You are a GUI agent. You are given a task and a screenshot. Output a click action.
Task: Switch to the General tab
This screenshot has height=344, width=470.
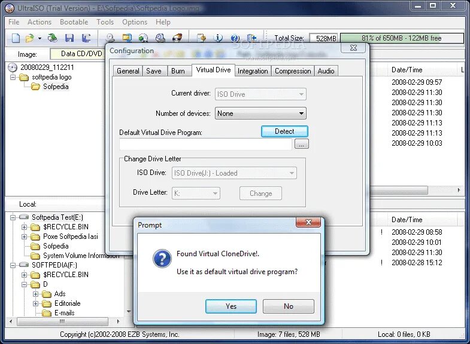128,71
